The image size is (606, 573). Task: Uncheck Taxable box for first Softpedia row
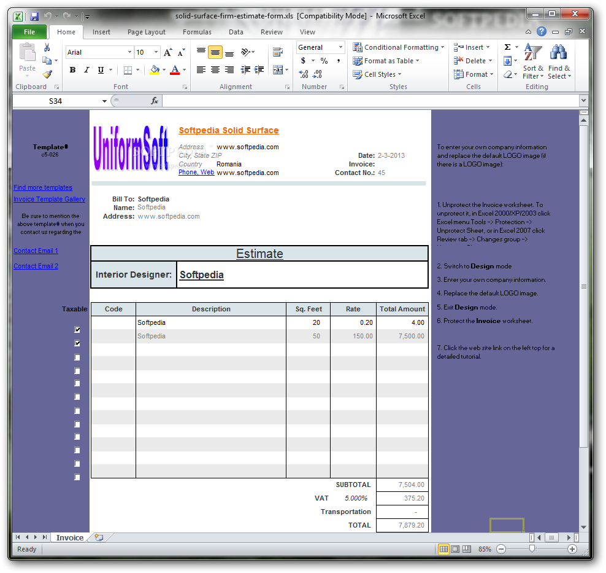coord(77,330)
